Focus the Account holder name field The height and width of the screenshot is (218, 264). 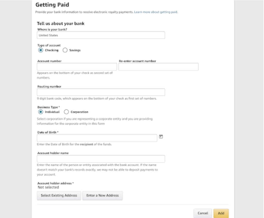coord(101,159)
